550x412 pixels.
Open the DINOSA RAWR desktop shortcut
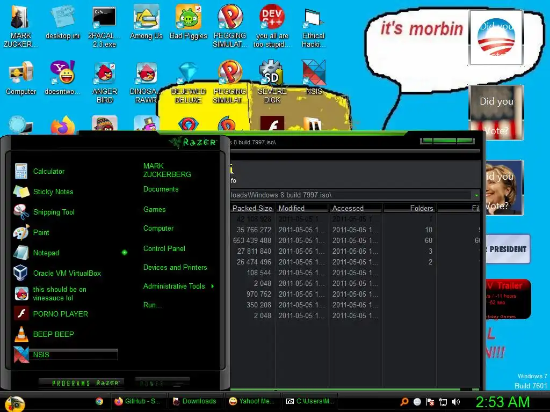pos(145,82)
